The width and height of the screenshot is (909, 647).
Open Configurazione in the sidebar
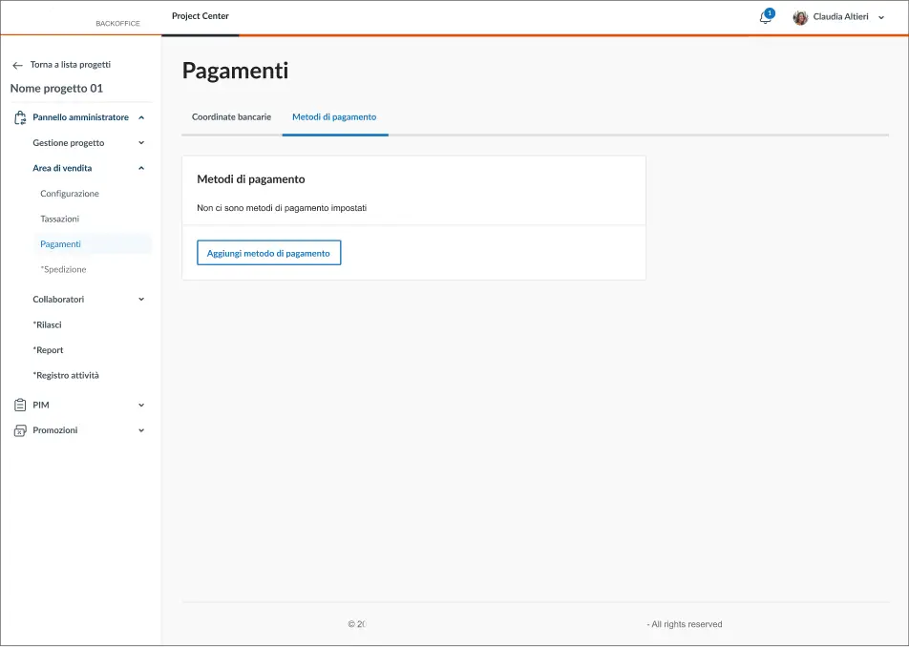tap(70, 194)
